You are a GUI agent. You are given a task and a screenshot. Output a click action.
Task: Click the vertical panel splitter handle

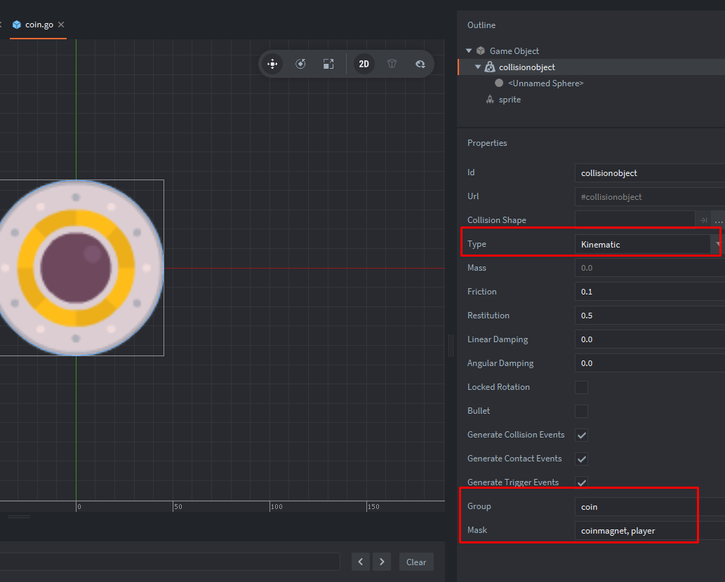click(451, 346)
